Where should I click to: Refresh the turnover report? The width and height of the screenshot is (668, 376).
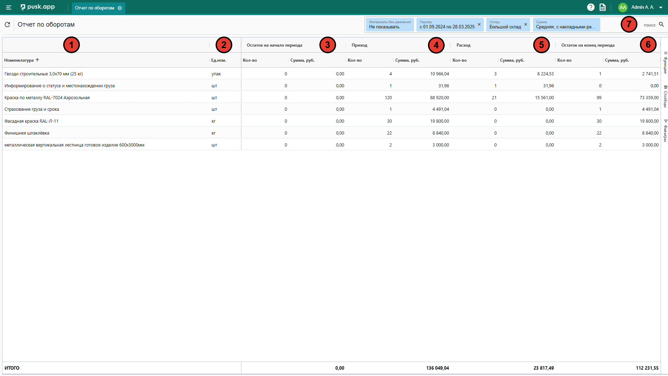point(7,25)
